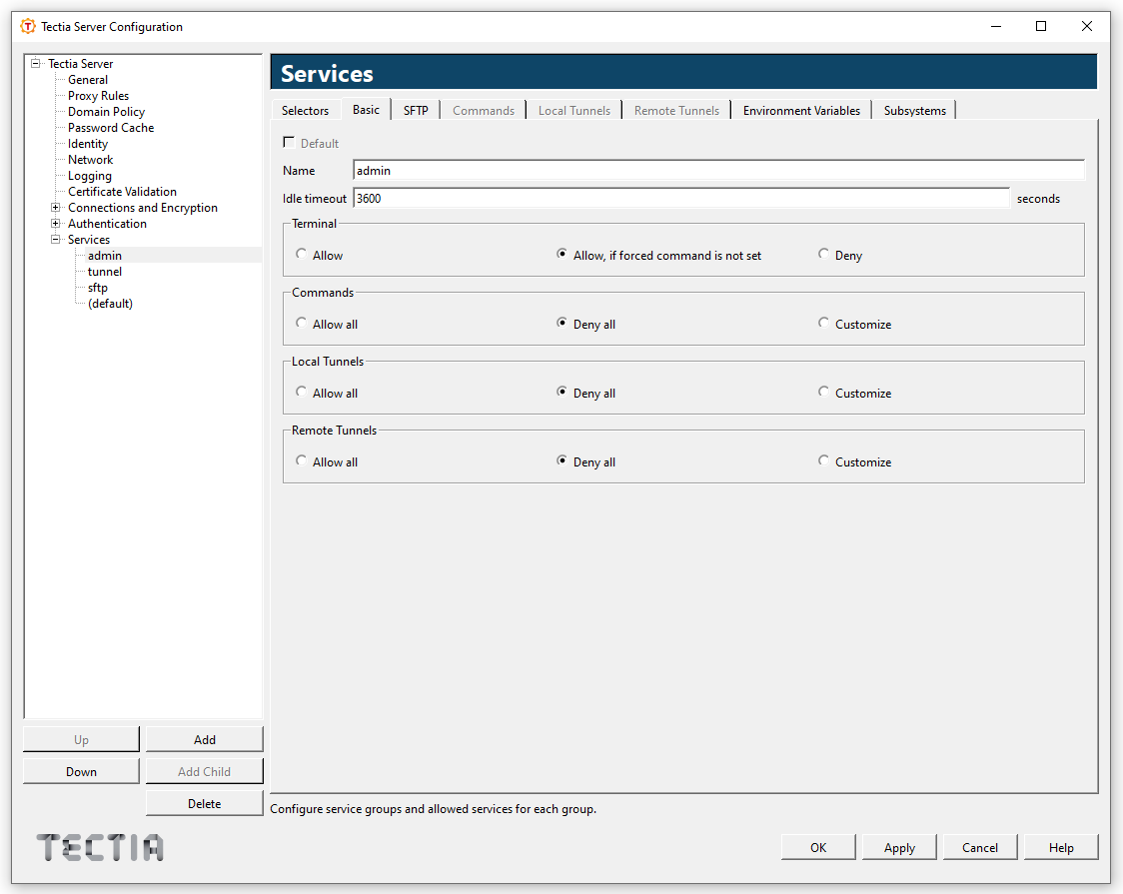This screenshot has height=894, width=1123.
Task: Select Terminal 'Allow, if forced command is not set'
Action: [562, 254]
